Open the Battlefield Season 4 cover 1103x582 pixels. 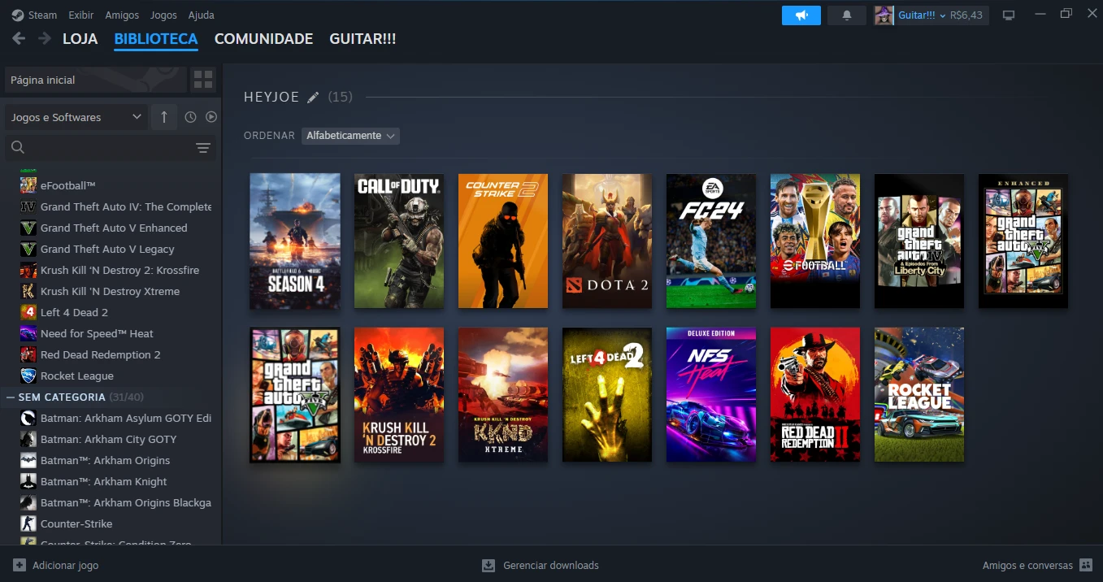coord(295,241)
